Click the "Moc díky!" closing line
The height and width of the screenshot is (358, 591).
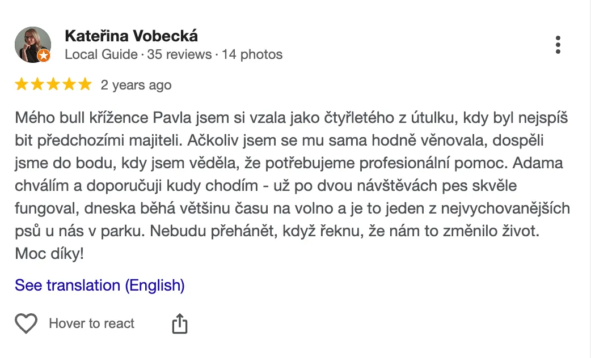[49, 253]
